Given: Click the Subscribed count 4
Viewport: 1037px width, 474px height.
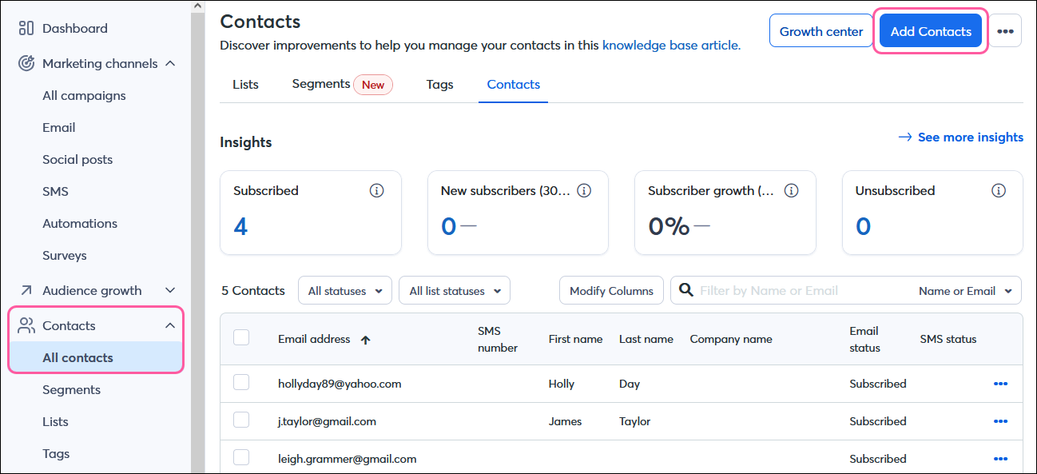Looking at the screenshot, I should coord(240,226).
